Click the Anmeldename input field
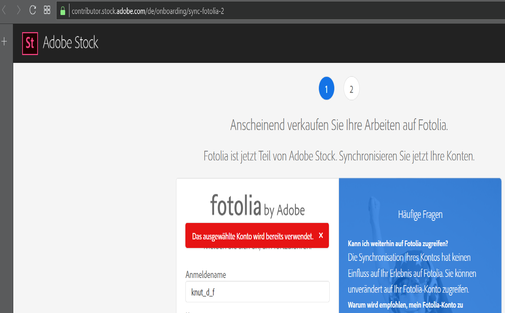The image size is (505, 313). coord(257,292)
